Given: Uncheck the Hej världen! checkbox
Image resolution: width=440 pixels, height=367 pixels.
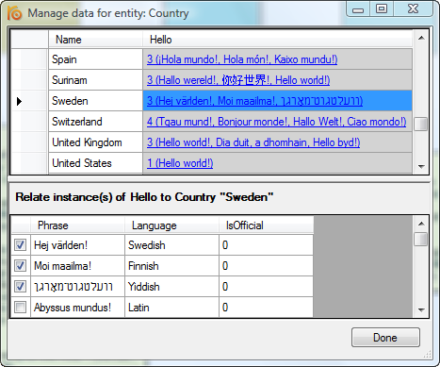Looking at the screenshot, I should (20, 245).
